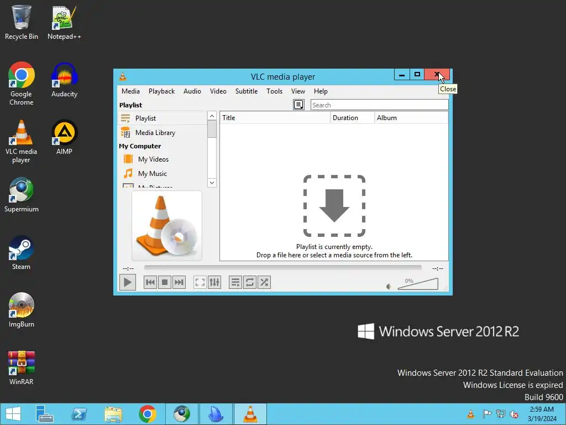This screenshot has width=566, height=425.
Task: Click the Previous media button
Action: (x=150, y=282)
